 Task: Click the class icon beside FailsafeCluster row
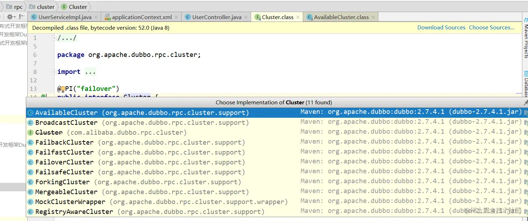coord(31,172)
